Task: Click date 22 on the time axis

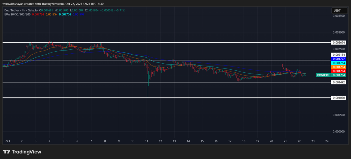Action: pos(299,141)
